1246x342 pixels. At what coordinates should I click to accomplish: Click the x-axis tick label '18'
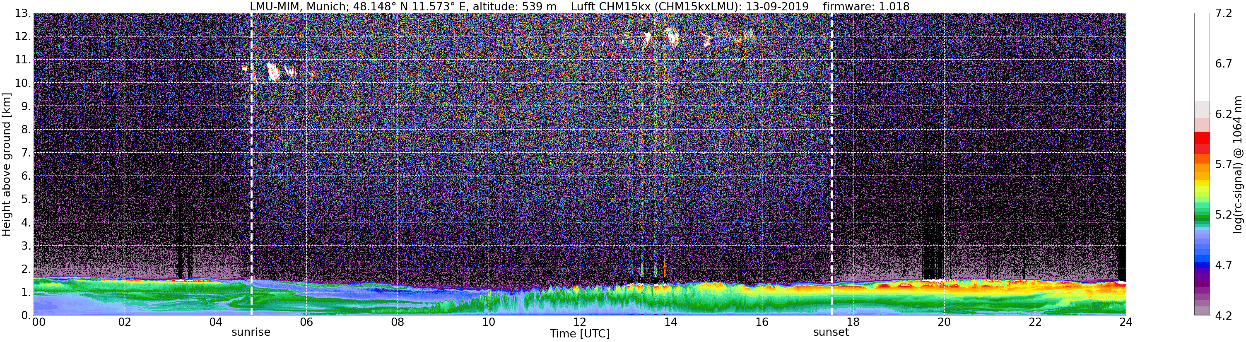click(x=853, y=322)
